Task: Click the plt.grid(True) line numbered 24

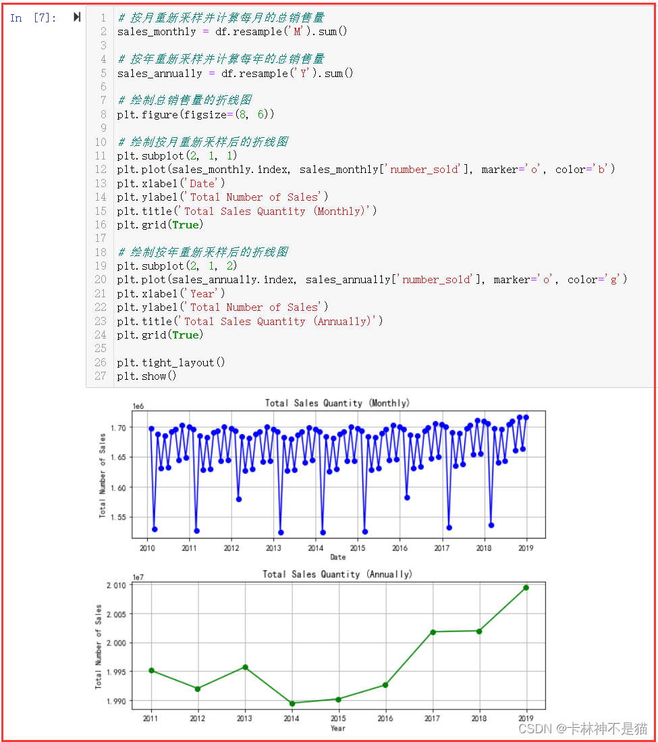Action: (160, 335)
